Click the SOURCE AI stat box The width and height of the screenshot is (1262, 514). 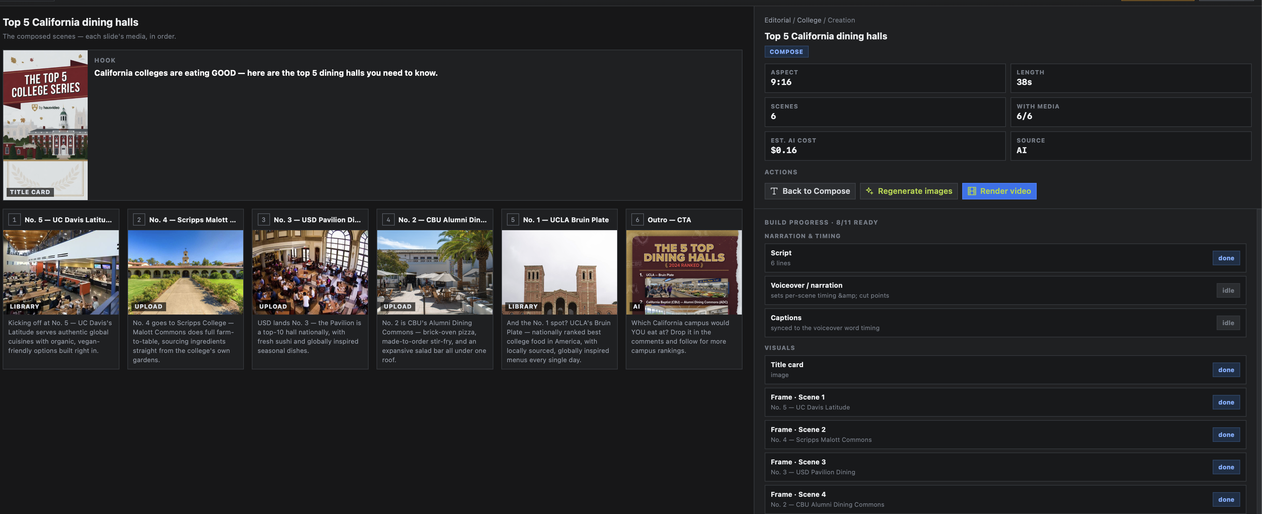(x=1131, y=146)
